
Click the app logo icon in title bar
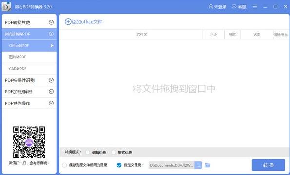(x=6, y=7)
